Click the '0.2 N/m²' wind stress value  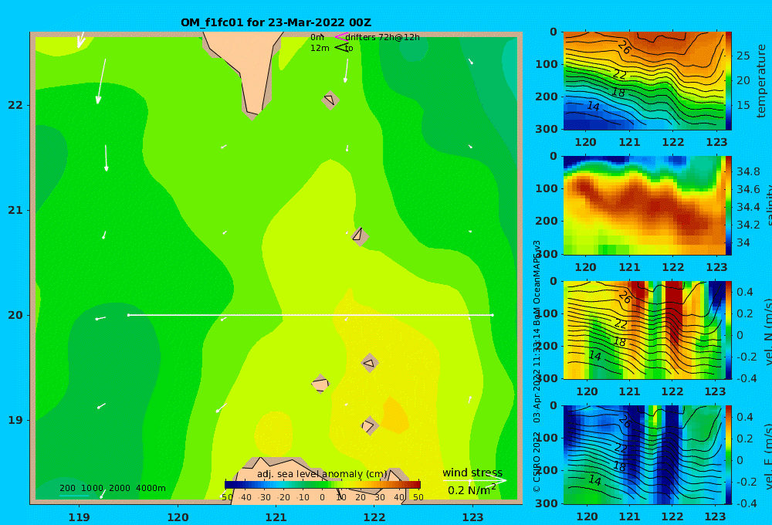click(x=472, y=490)
